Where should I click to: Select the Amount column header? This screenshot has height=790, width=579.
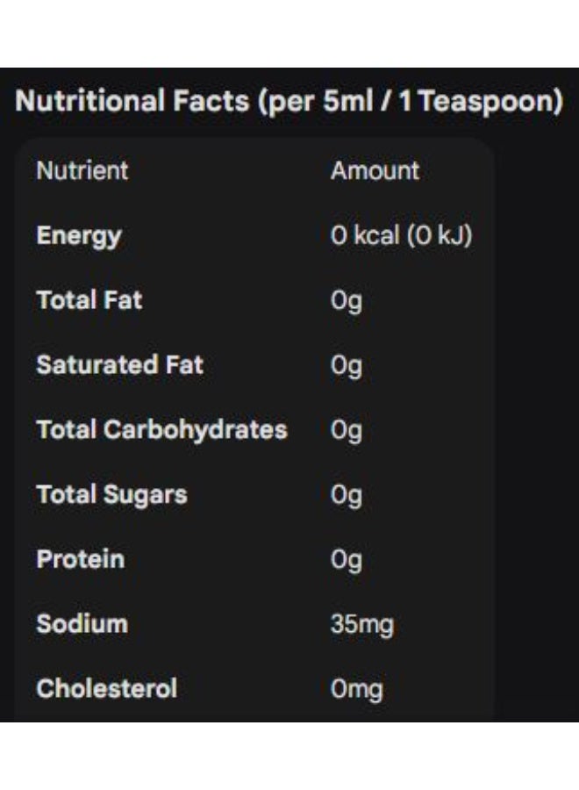click(375, 170)
